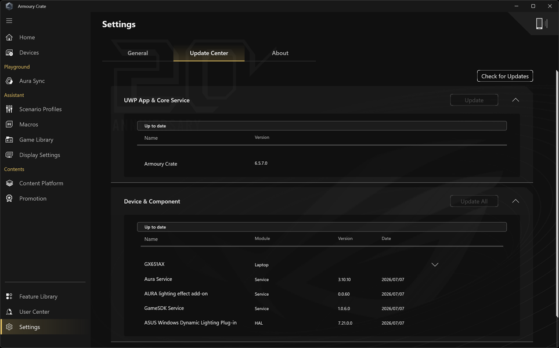Click the Date column header
The image size is (559, 348).
[x=386, y=238]
